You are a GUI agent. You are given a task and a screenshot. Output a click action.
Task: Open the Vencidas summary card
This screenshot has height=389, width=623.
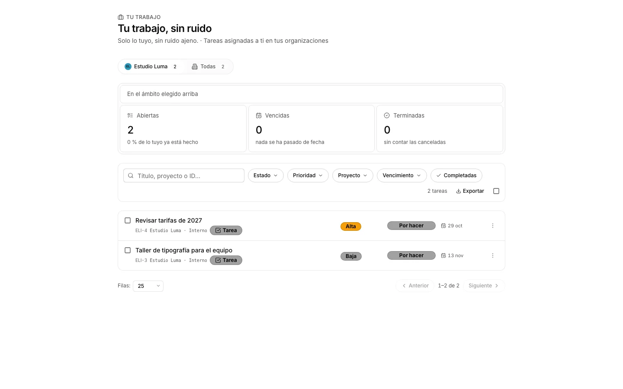click(311, 128)
